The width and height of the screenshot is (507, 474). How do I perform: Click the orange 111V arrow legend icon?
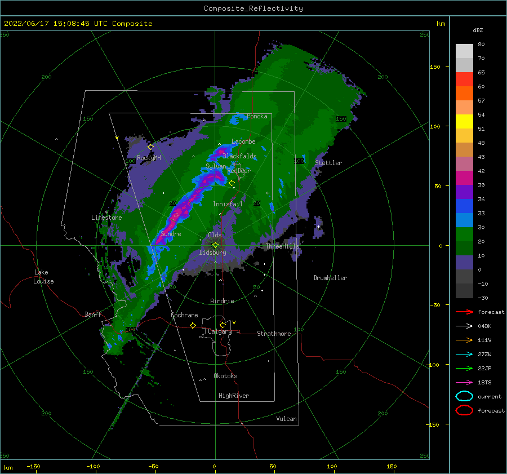(464, 340)
